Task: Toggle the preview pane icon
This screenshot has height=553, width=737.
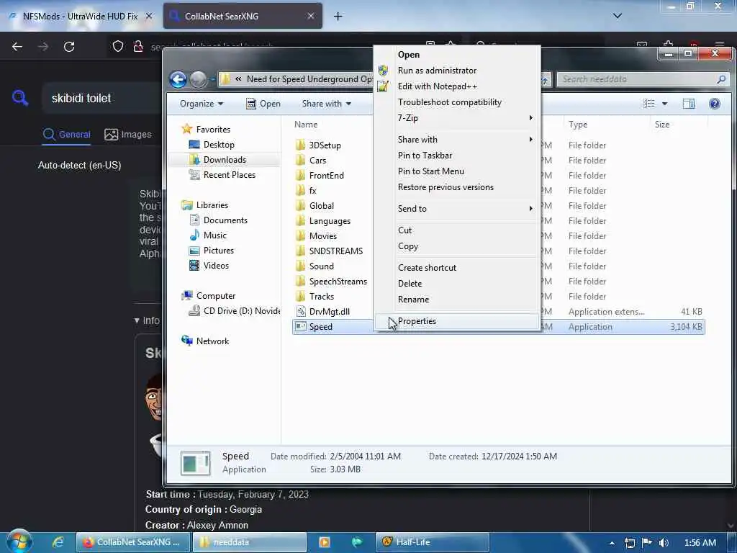Action: click(689, 104)
